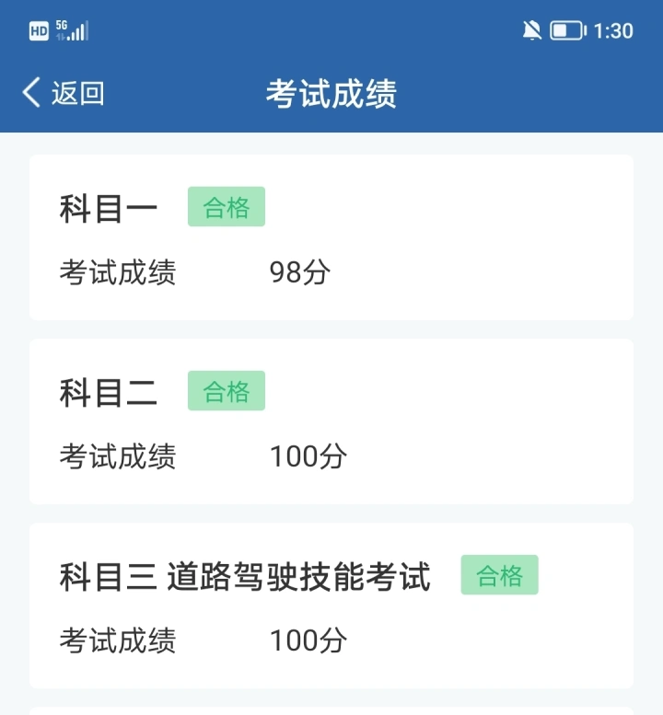Tap the HD status indicator icon
This screenshot has width=663, height=715.
point(39,31)
